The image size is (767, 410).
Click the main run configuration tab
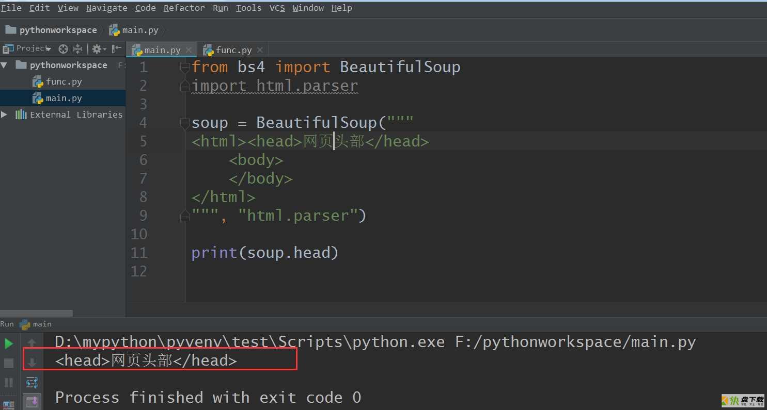[36, 324]
